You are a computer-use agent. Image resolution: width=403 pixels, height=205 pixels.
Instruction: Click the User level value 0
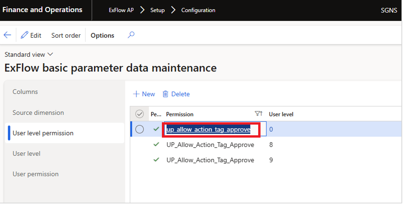point(271,129)
